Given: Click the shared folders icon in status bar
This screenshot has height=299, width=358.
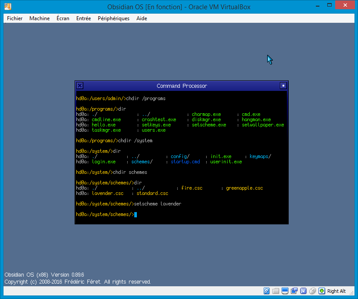Looking at the screenshot, I should click(276, 291).
